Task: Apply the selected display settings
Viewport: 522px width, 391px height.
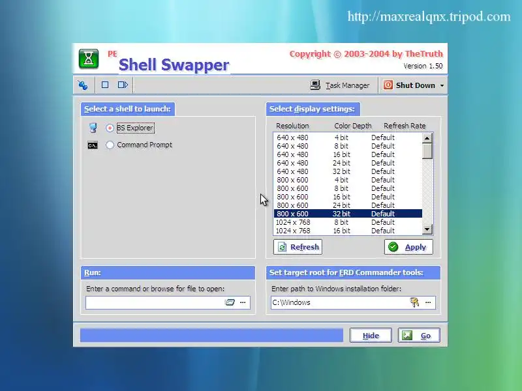Action: tap(409, 247)
